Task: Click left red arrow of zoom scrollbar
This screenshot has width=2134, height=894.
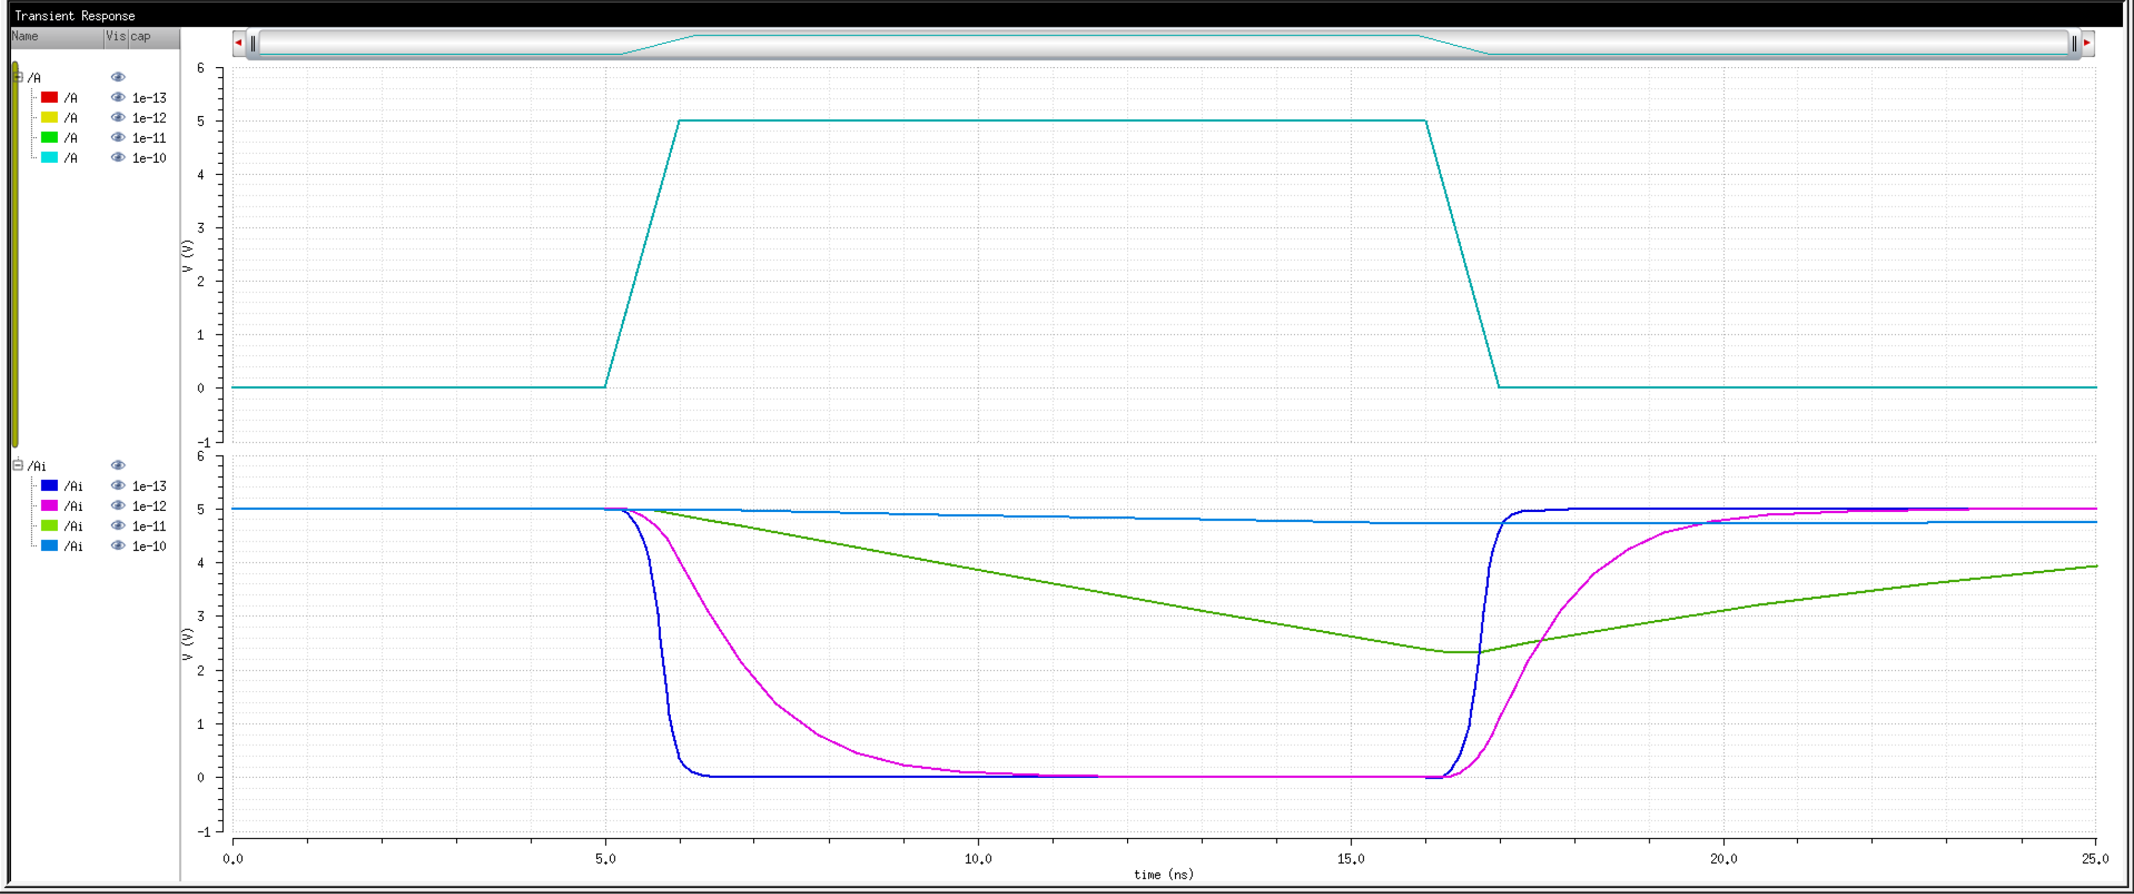Action: (239, 42)
